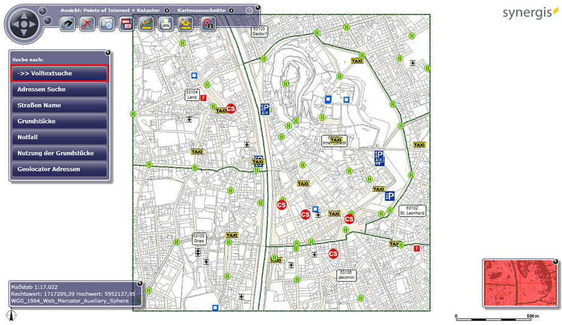Open the Grundstücke search
562x325 pixels.
point(59,121)
